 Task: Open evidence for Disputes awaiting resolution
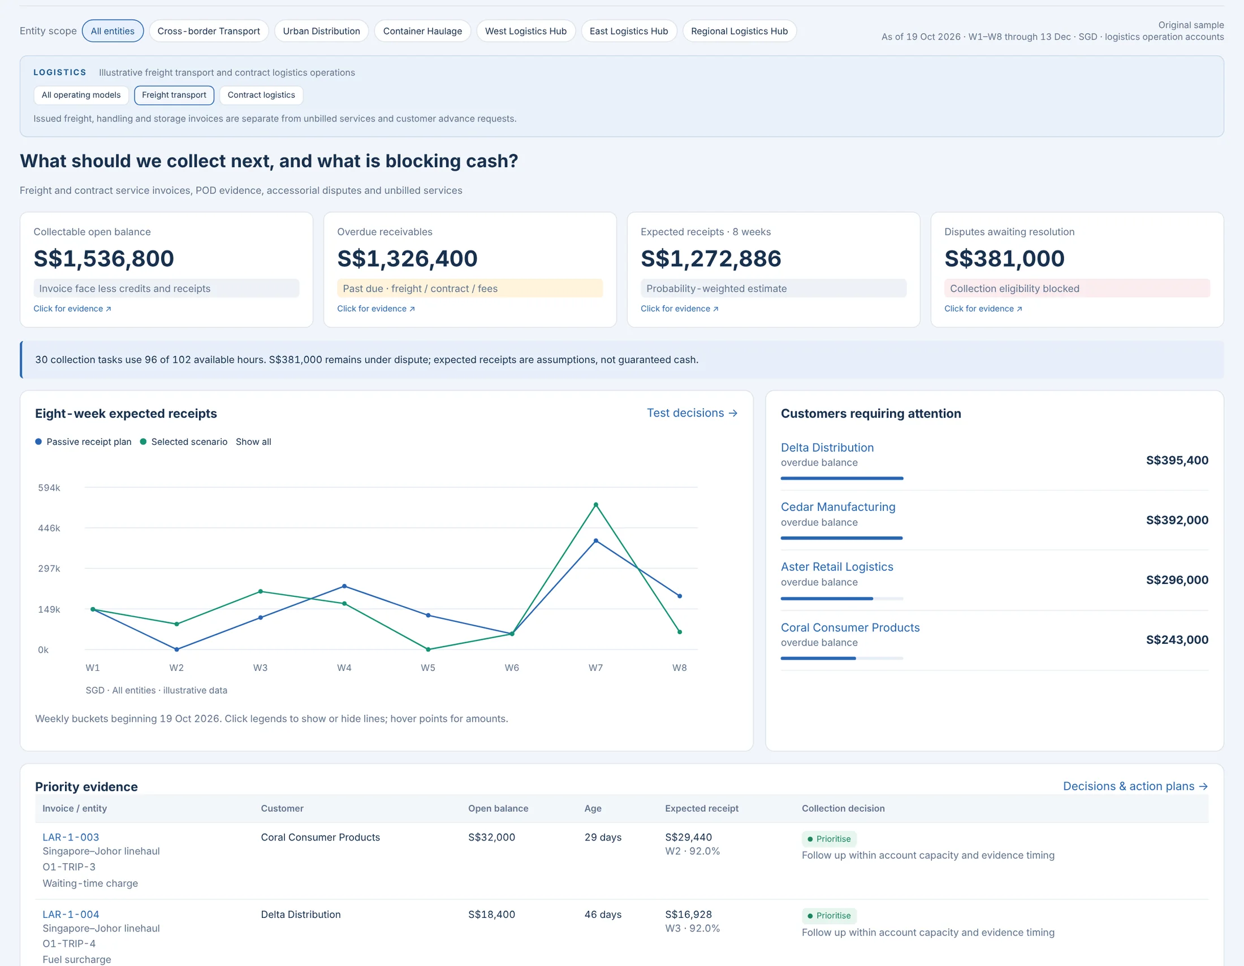[x=983, y=309]
